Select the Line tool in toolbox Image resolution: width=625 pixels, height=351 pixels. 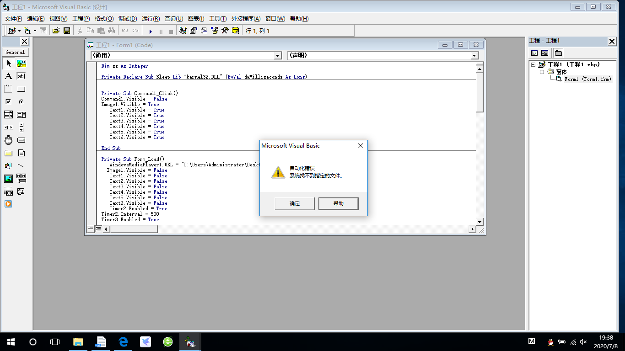point(22,165)
